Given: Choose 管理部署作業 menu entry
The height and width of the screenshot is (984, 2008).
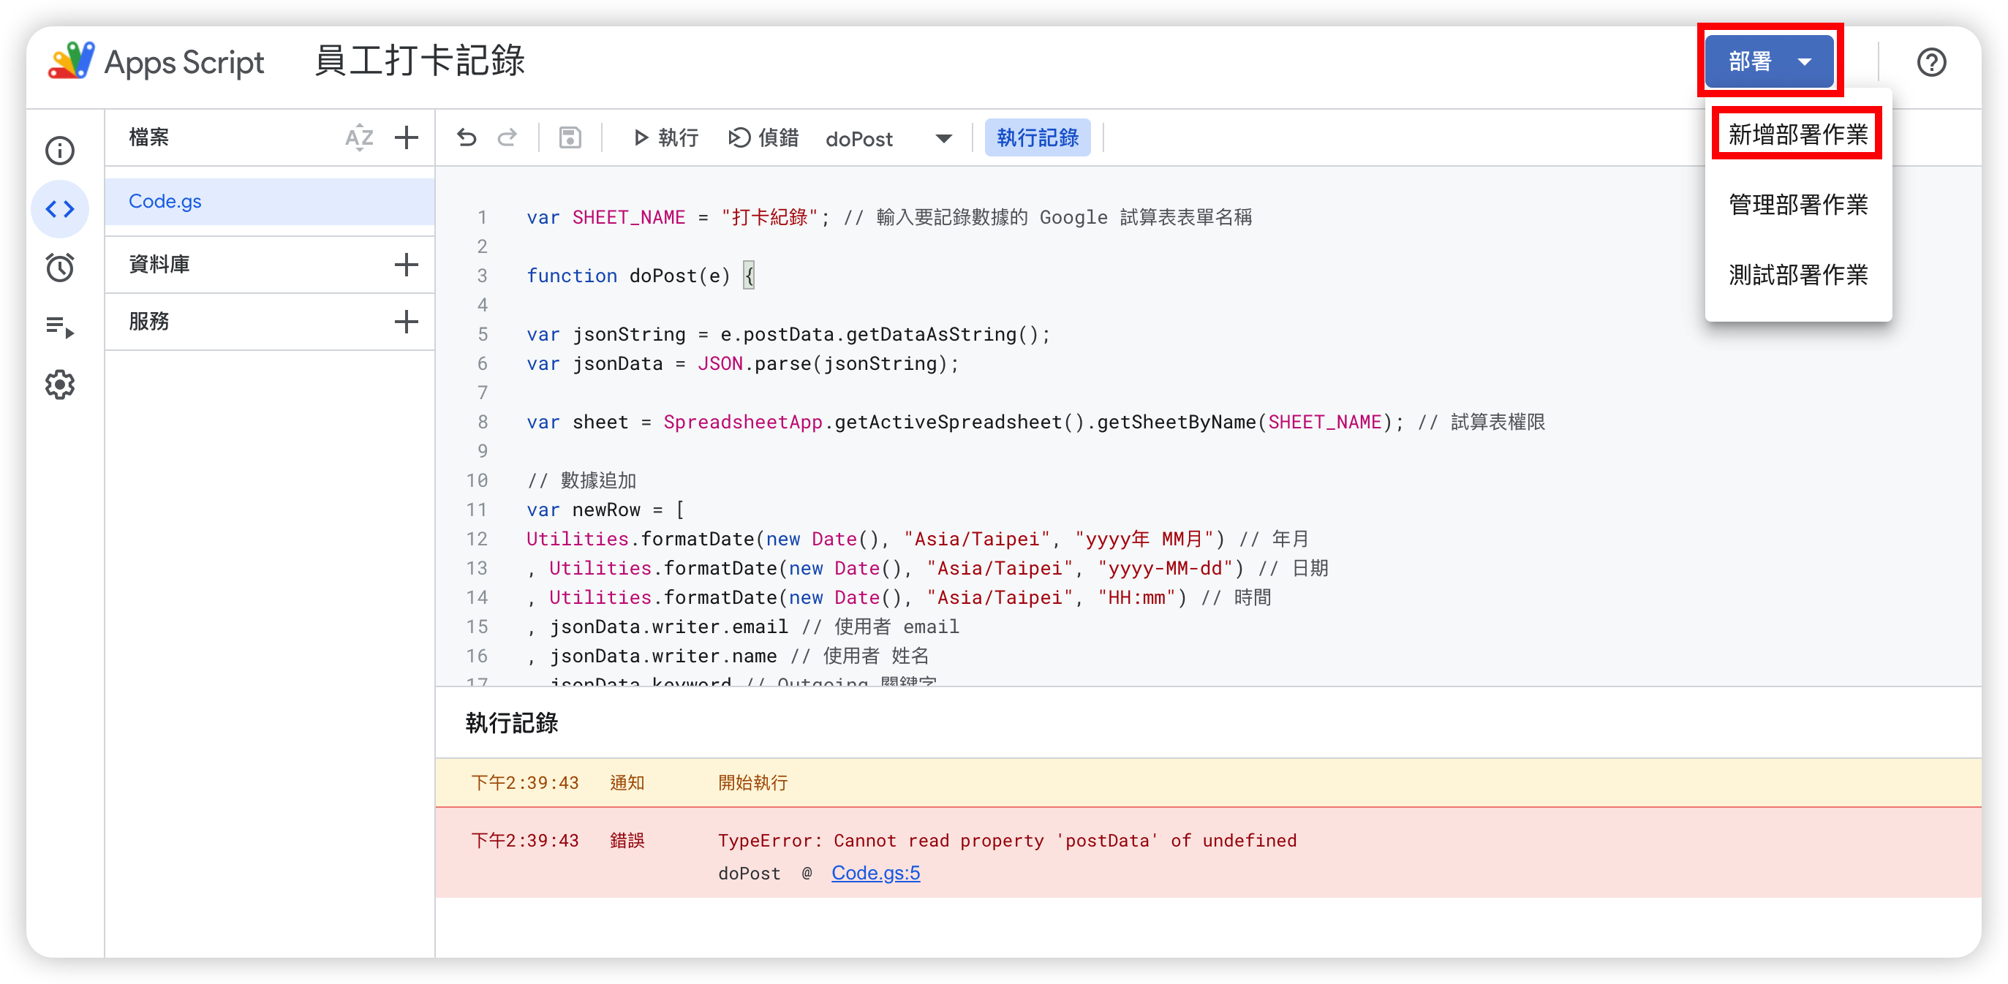Looking at the screenshot, I should point(1797,204).
